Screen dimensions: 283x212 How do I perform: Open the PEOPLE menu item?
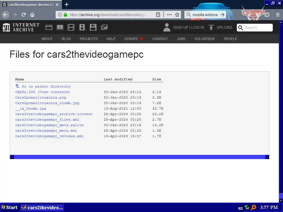230,39
